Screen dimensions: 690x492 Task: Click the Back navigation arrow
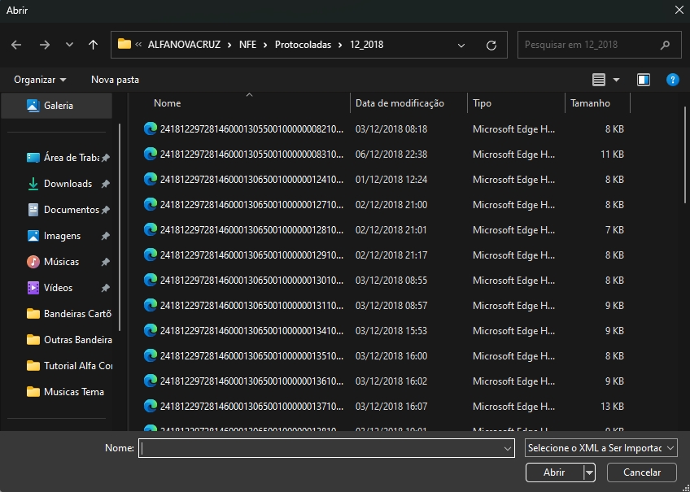(x=16, y=45)
